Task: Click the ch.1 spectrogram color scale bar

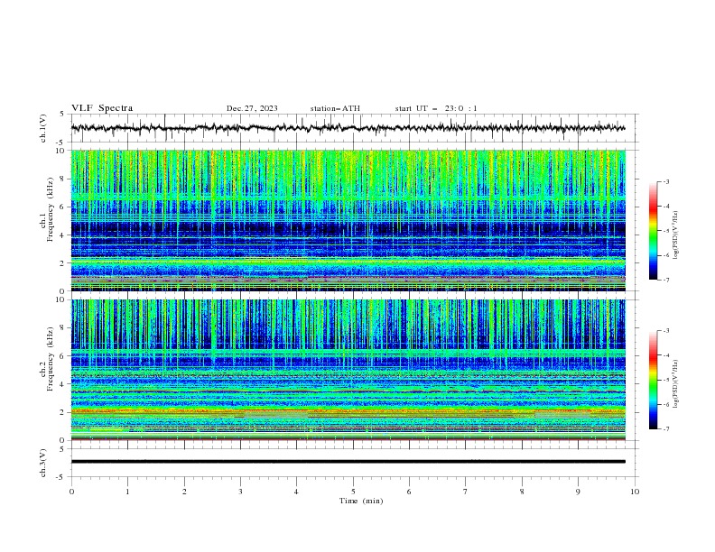Action: pos(653,231)
